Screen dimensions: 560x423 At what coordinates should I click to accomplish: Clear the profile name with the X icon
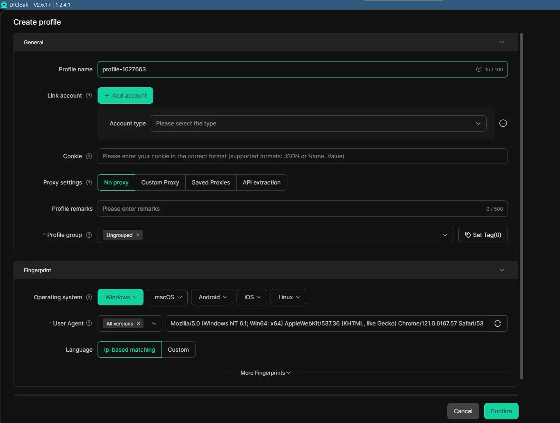(478, 69)
